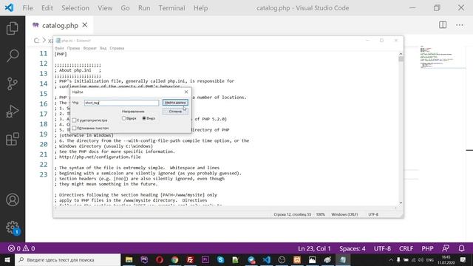Open XAMPP from the taskbar
The width and height of the screenshot is (473, 266).
click(x=297, y=259)
